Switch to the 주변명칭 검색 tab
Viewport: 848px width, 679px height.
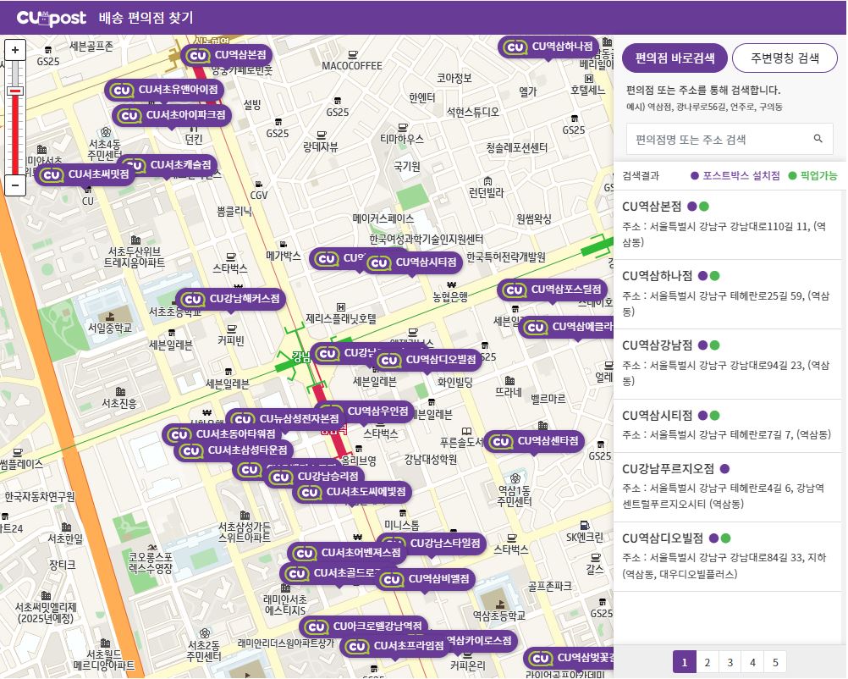(x=785, y=58)
